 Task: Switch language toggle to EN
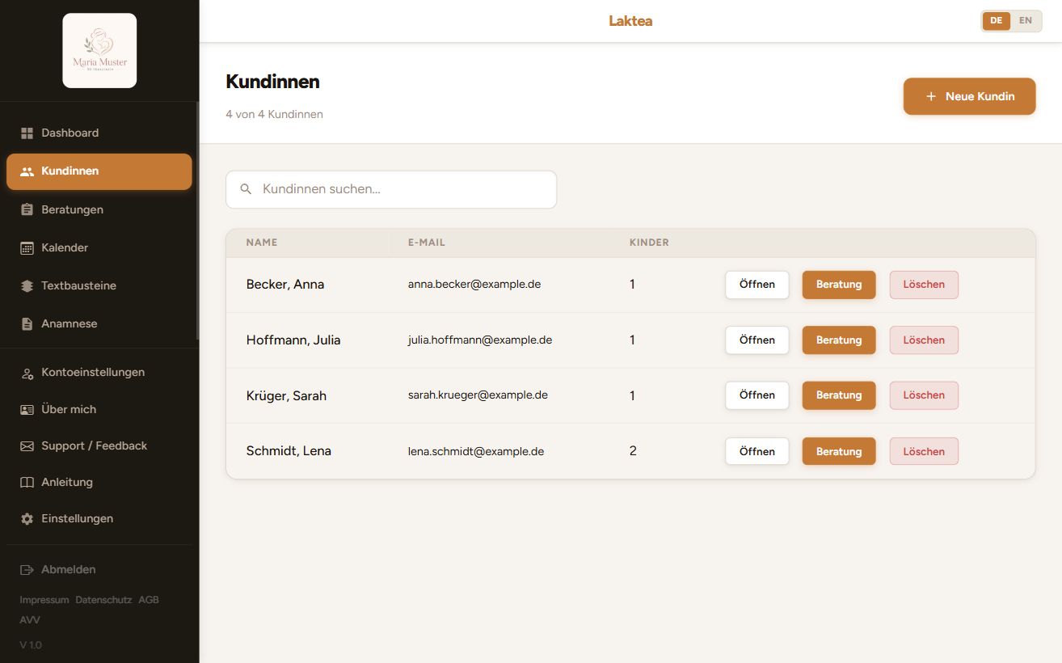[1026, 21]
